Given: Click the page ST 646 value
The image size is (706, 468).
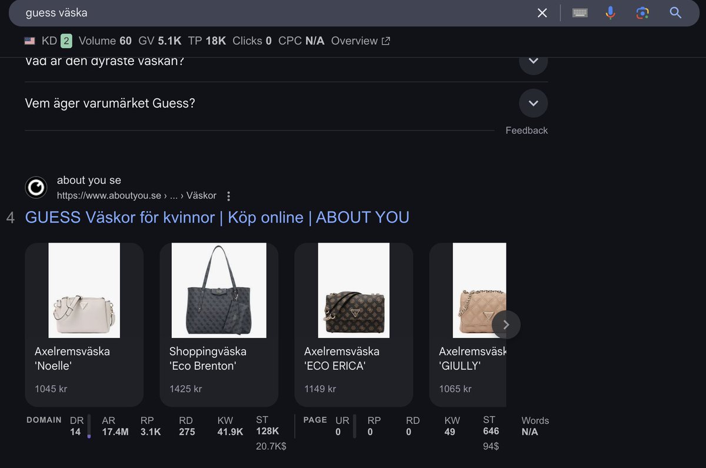Looking at the screenshot, I should pyautogui.click(x=491, y=431).
